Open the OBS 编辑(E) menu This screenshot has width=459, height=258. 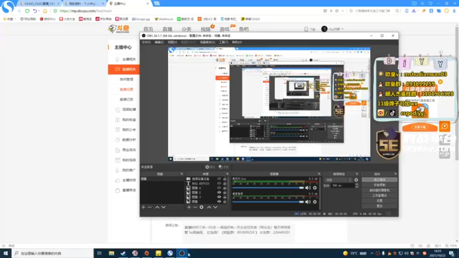159,42
